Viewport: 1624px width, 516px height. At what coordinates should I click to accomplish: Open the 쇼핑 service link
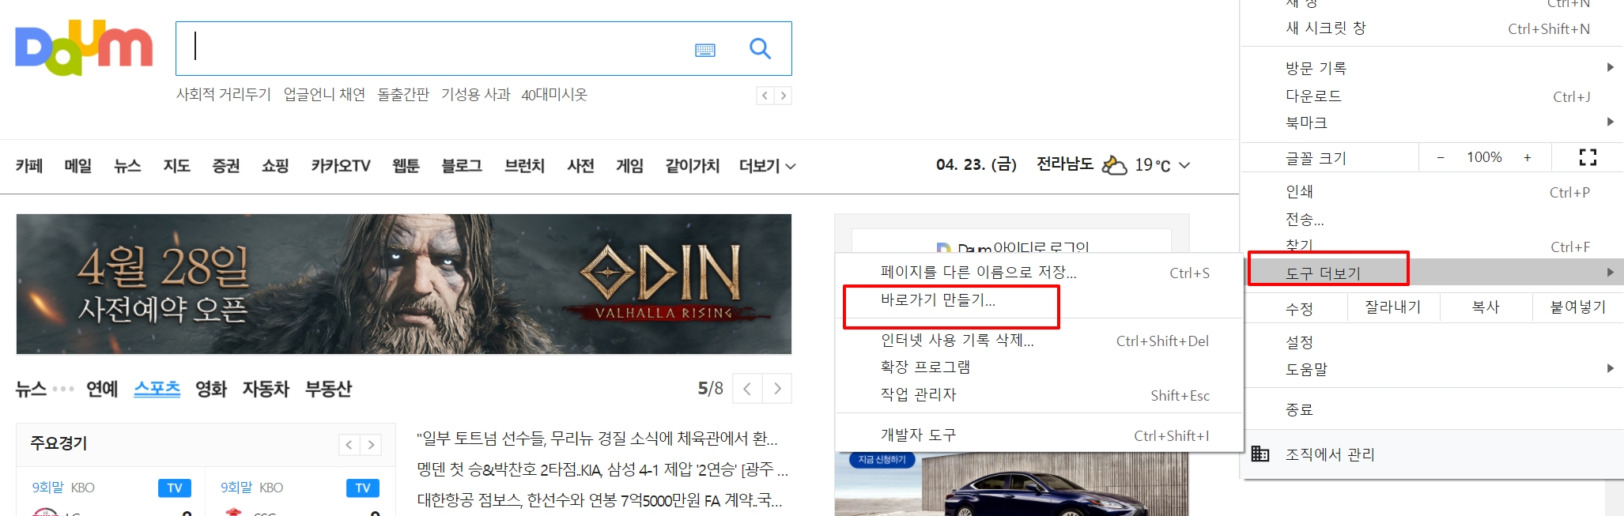coord(275,166)
